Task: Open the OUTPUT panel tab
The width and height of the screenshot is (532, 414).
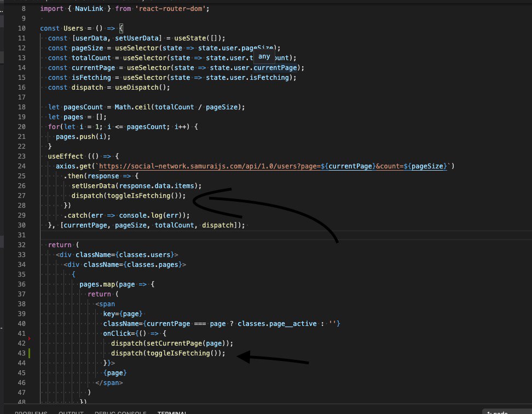Action: click(71, 412)
